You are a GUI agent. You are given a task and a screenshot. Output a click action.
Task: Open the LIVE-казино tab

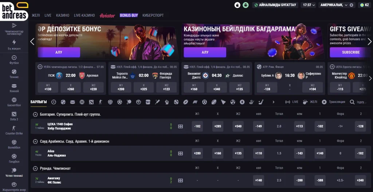(x=85, y=15)
